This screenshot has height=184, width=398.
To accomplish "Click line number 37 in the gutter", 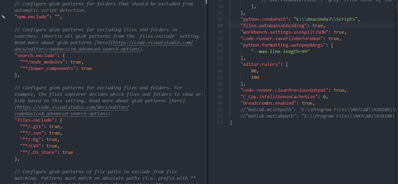I will point(220,26).
